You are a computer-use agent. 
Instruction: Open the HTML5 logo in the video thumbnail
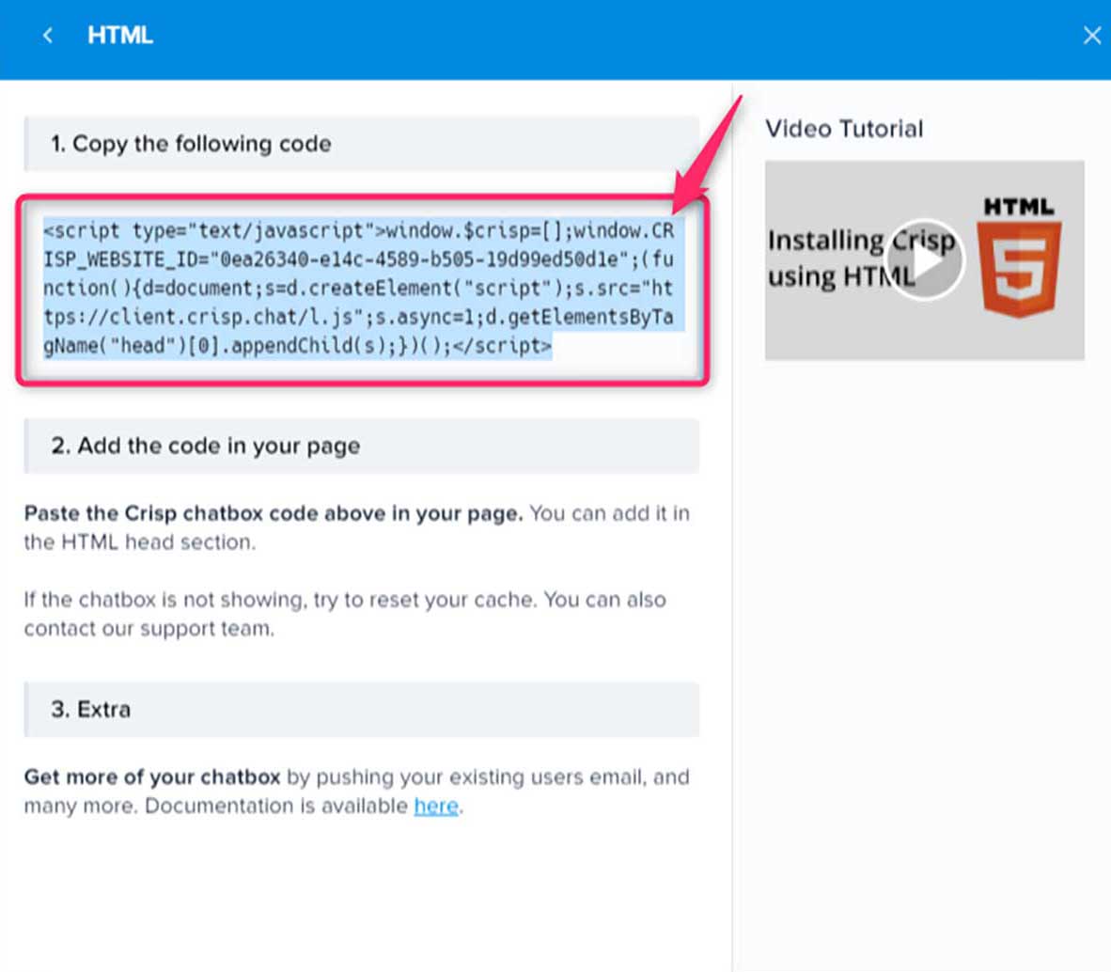1019,258
